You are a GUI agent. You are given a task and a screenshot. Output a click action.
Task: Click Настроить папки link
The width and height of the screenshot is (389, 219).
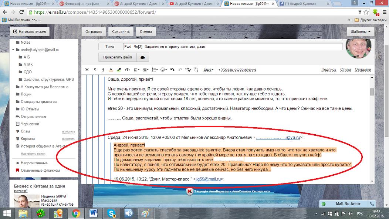(x=33, y=154)
